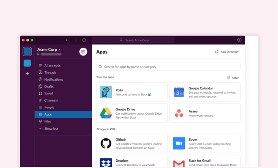
Task: Open the Polly app card
Action: [x=132, y=92]
